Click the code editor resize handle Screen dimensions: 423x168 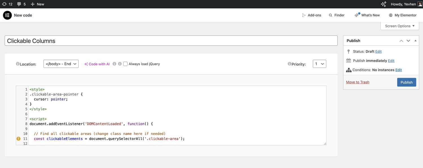click(325, 144)
